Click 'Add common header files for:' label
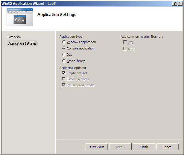184x155 pixels. pyautogui.click(x=142, y=37)
